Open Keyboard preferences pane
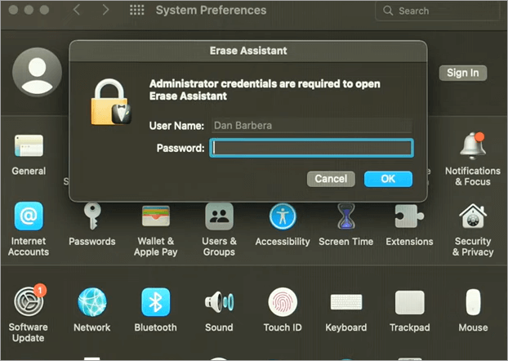 (346, 302)
